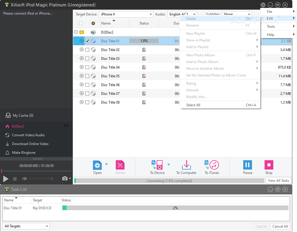Open the Help menu
This screenshot has width=297, height=232.
278,35
